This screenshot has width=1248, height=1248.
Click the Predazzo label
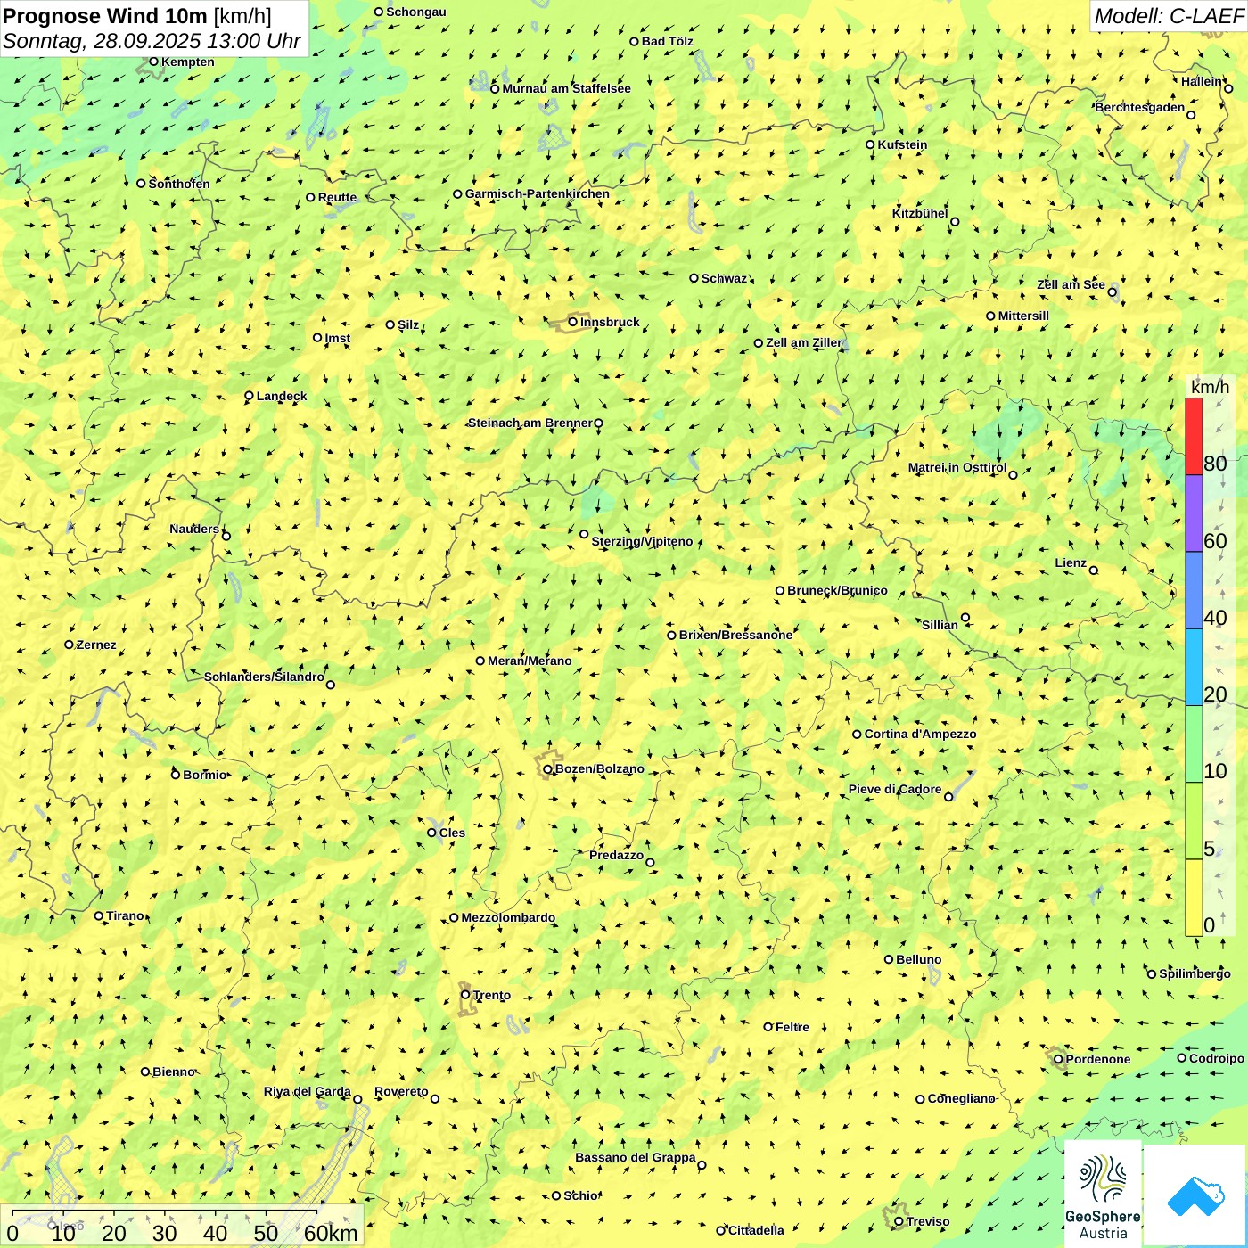[x=616, y=855]
